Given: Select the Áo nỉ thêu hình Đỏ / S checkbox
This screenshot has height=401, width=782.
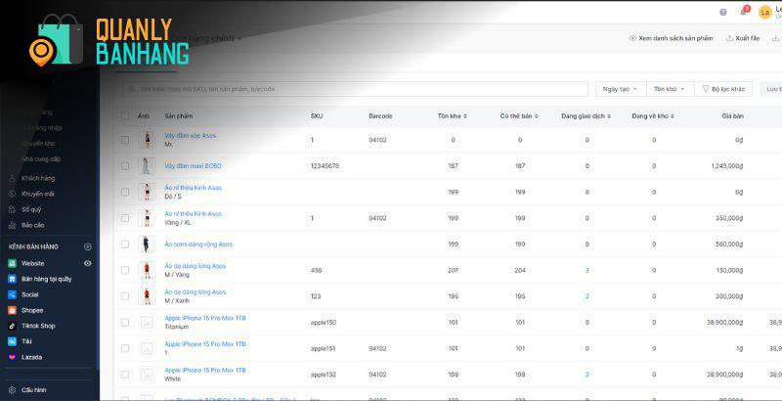Looking at the screenshot, I should (125, 192).
